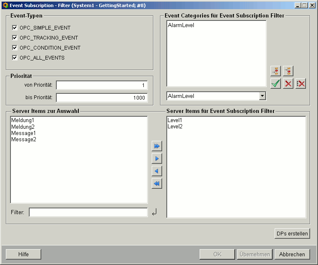This screenshot has width=318, height=265.
Task: Open the AlarmLevel category dropdown
Action: (262, 96)
